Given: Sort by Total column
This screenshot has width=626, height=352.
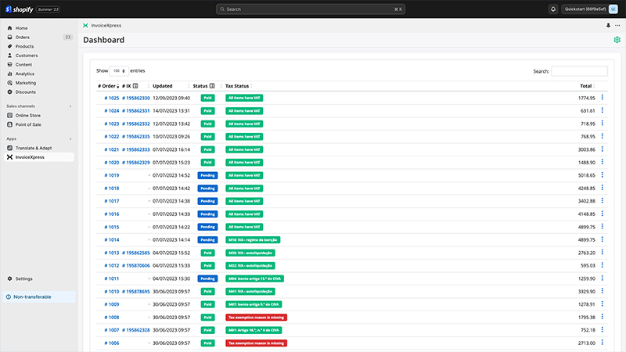Looking at the screenshot, I should 586,86.
